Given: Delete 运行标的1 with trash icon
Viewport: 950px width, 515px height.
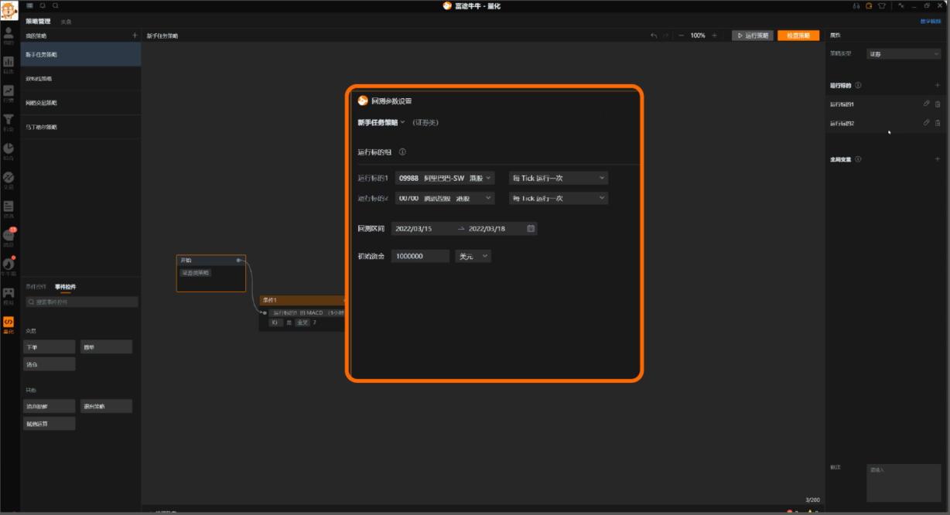Looking at the screenshot, I should coord(938,104).
